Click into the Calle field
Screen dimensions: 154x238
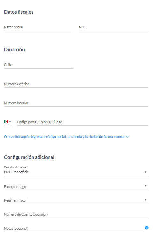(39, 65)
